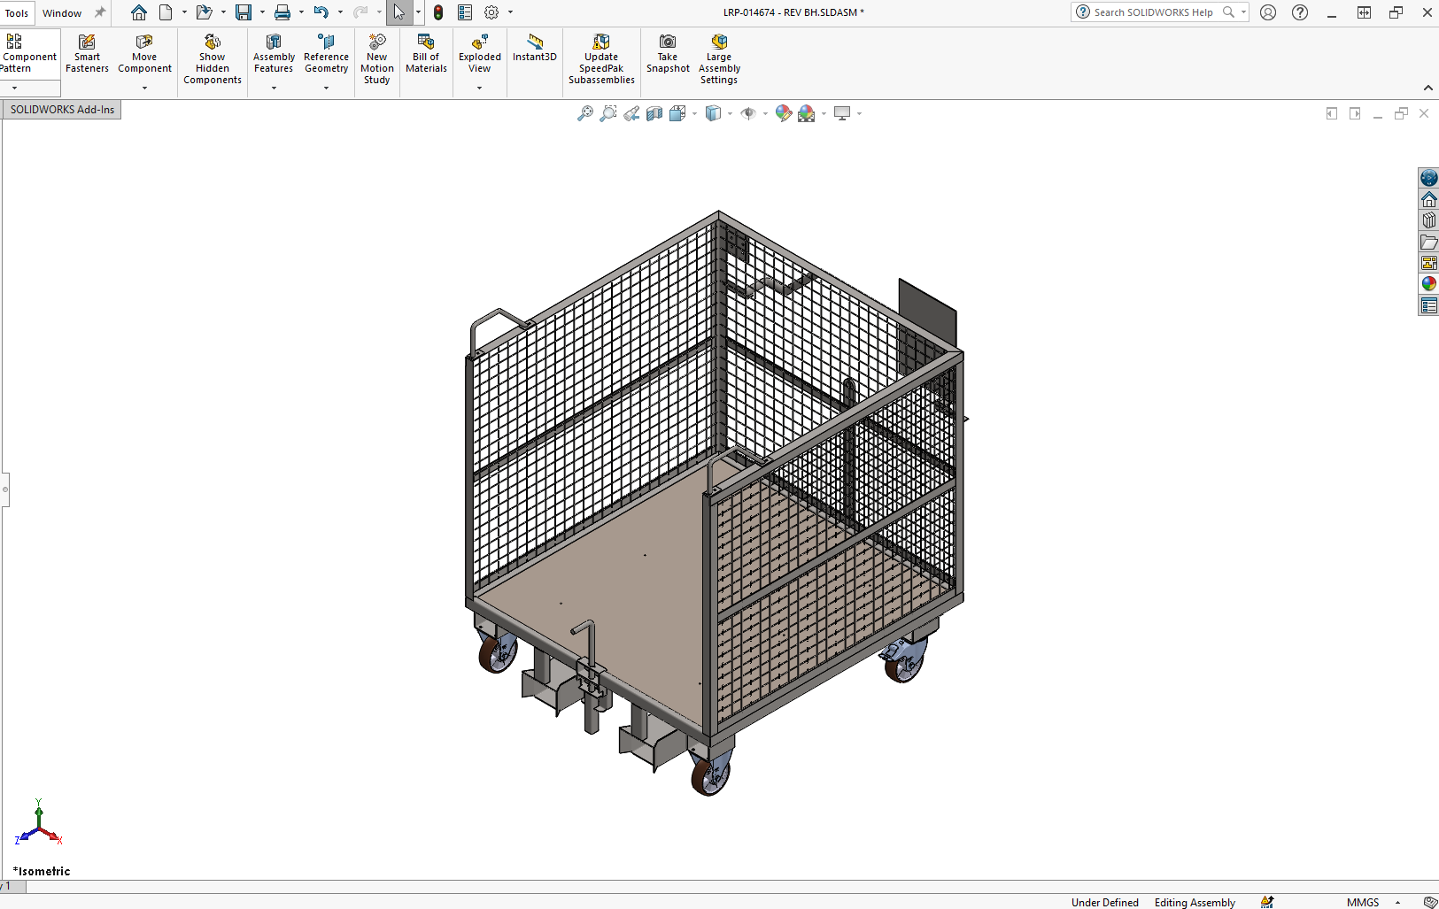Expand the View Orientation dropdown
Image resolution: width=1439 pixels, height=909 pixels.
coord(693,113)
